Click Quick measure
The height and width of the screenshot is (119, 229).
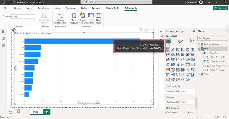click(83, 18)
